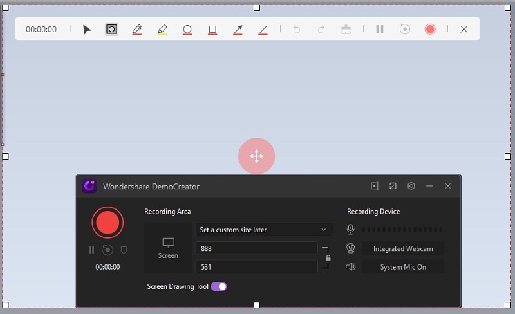Screen dimensions: 515x314
Task: Click the microphone level meter
Action: [402, 229]
